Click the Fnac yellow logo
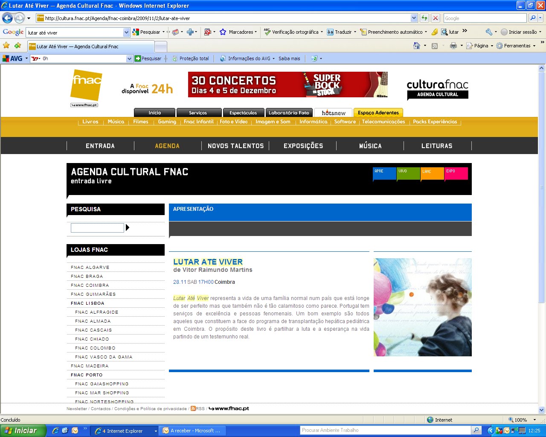 point(86,86)
